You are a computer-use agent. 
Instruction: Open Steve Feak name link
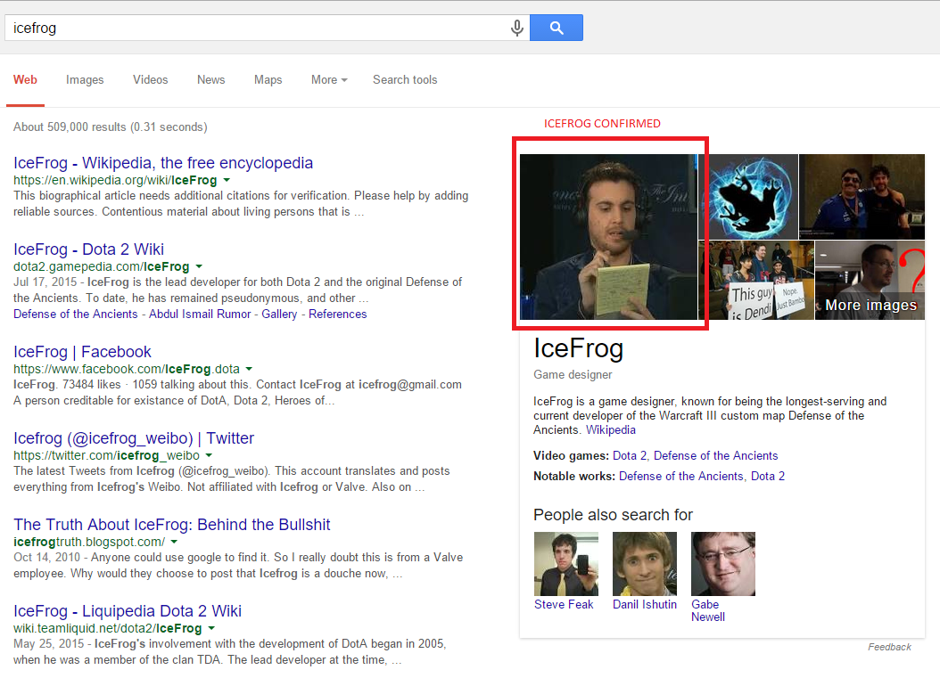564,604
